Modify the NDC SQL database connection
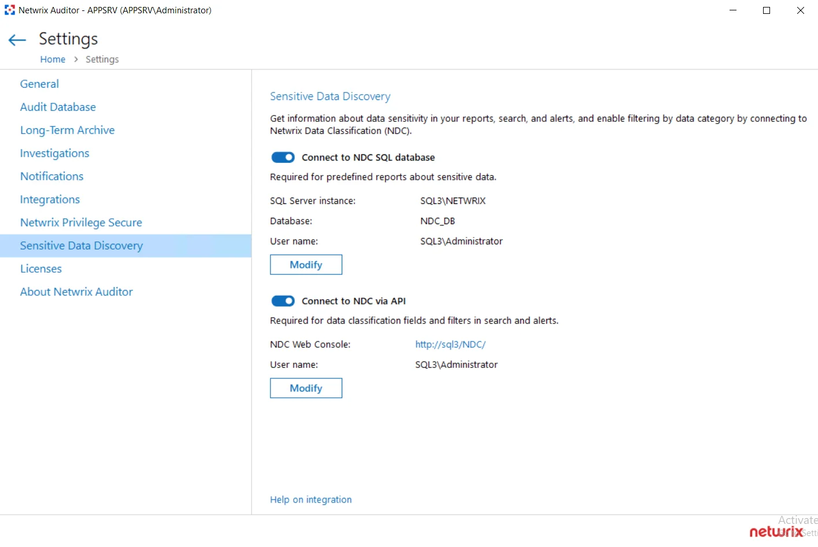 (306, 265)
